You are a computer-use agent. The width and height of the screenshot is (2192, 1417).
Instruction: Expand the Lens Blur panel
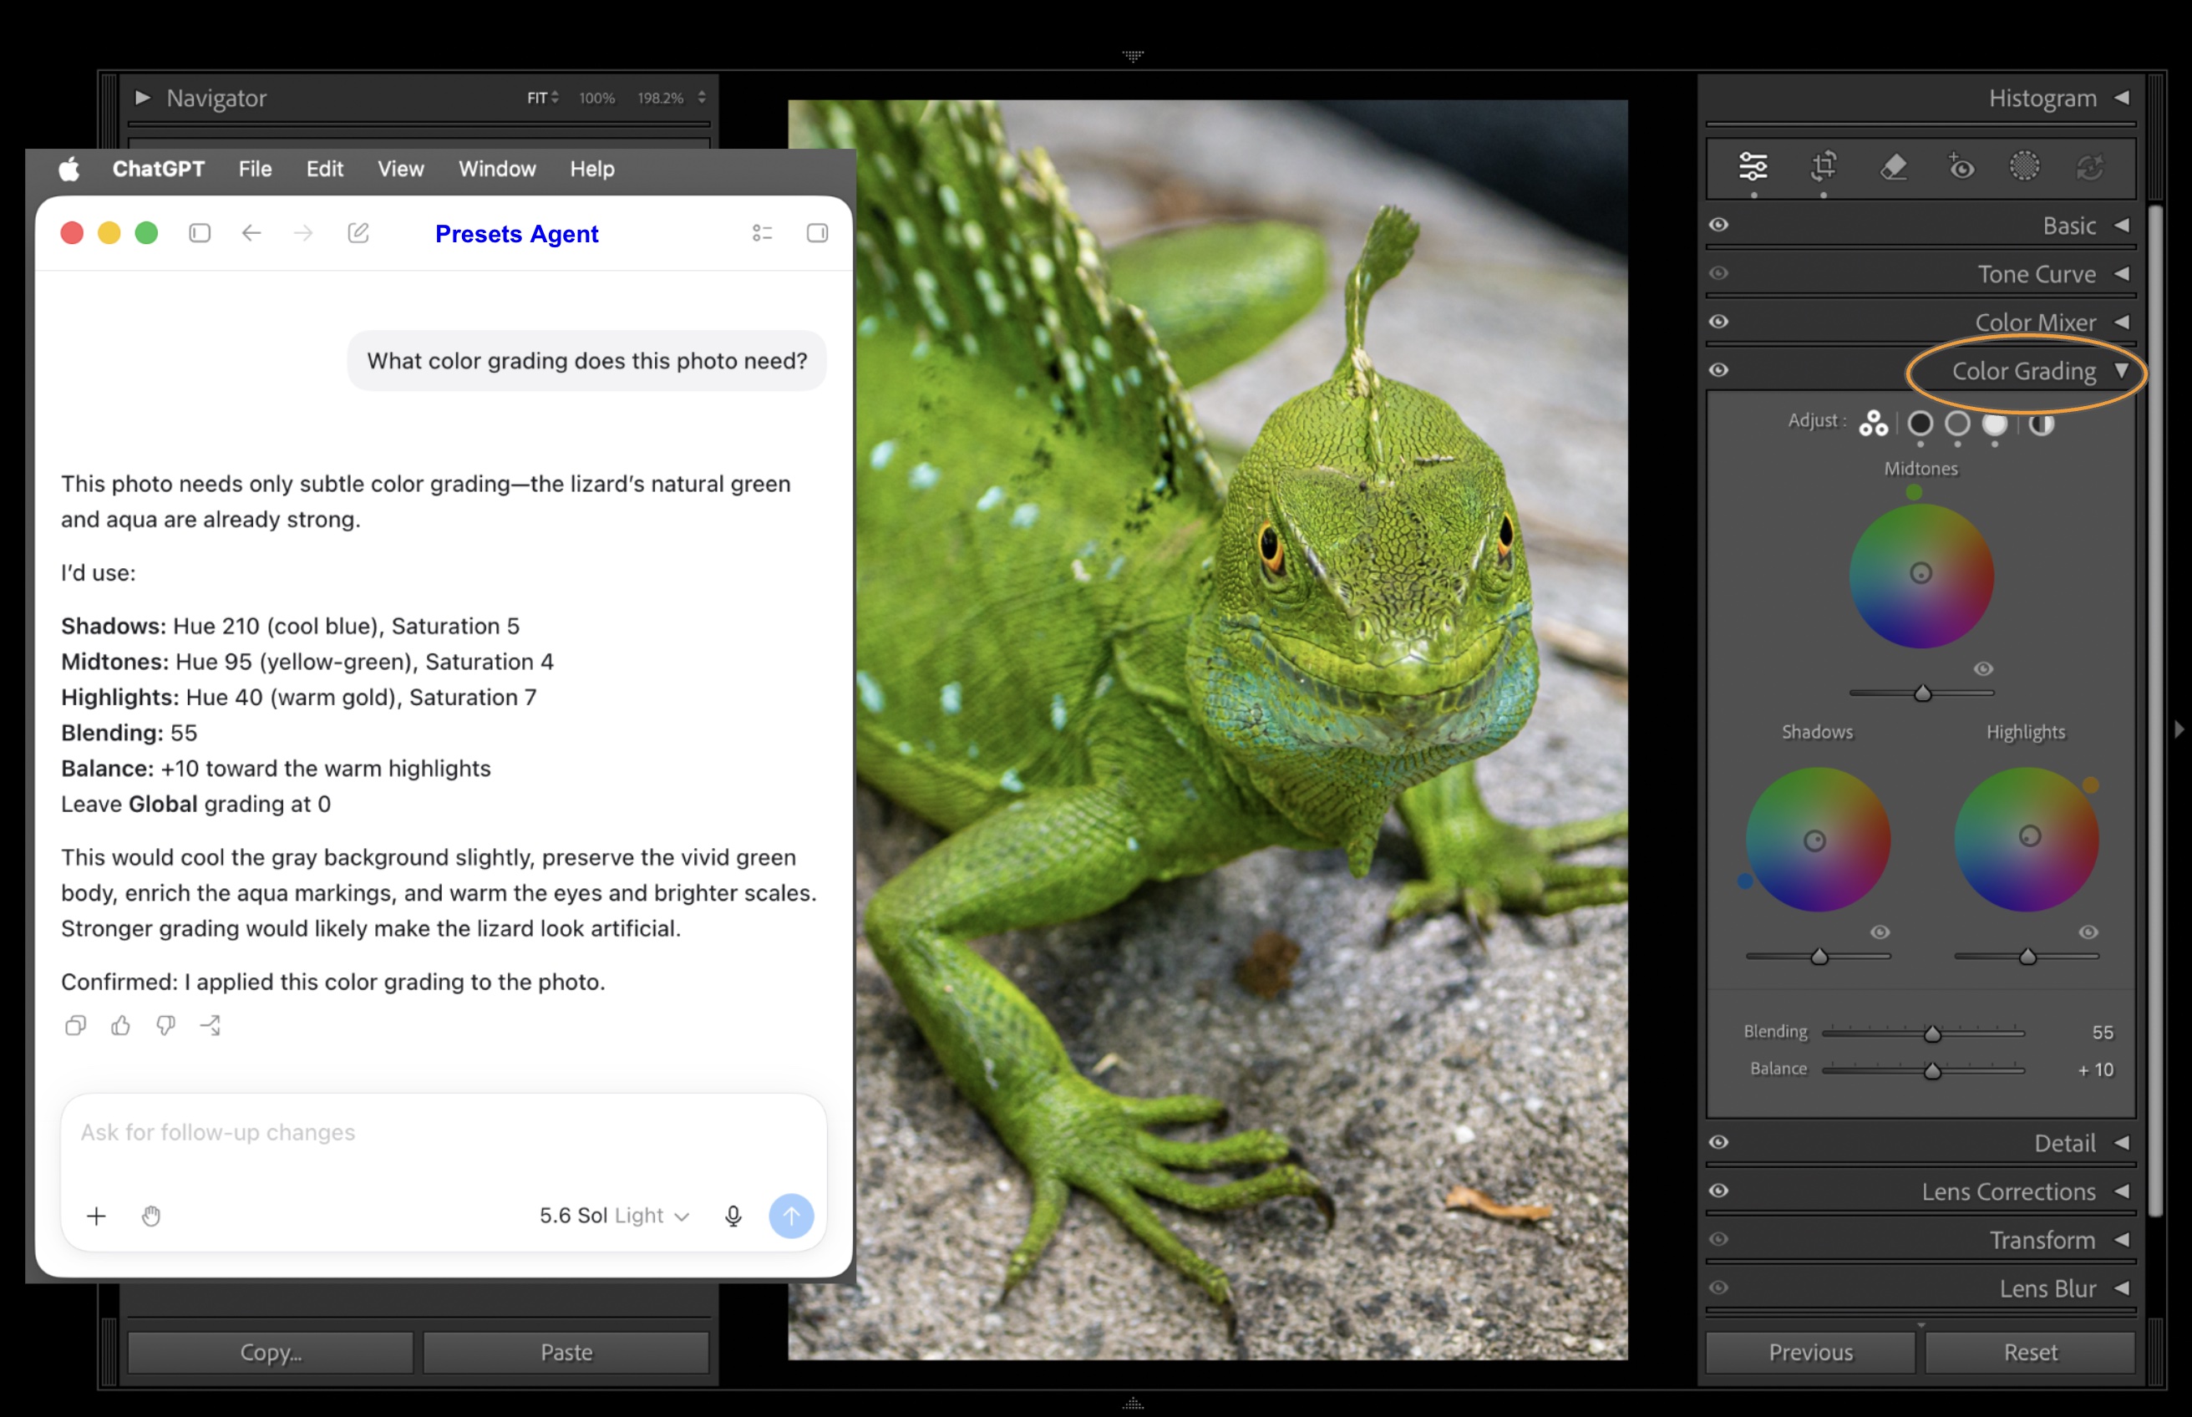click(x=2122, y=1288)
